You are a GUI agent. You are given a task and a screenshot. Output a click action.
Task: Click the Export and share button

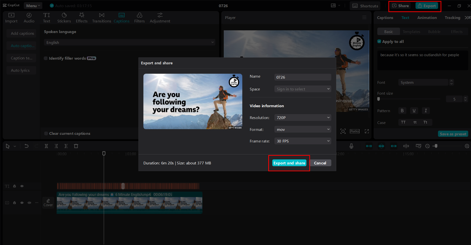pos(289,163)
